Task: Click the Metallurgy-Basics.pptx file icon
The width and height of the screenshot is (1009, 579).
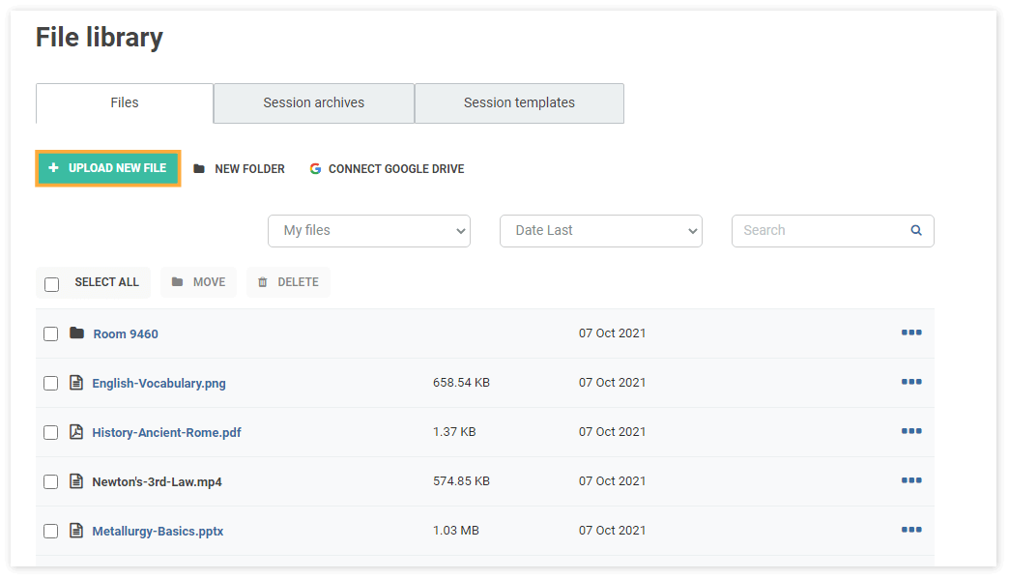Action: [x=76, y=531]
